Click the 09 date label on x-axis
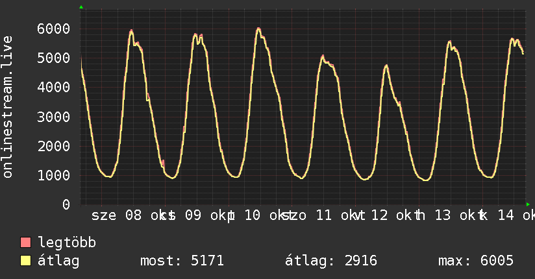Viewport: 535px width, 279px height. point(193,215)
